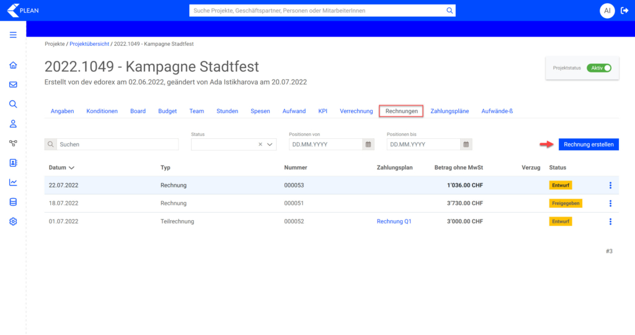Screen dimensions: 635x335
Task: Open settings gear icon in sidebar
Action: [x=13, y=221]
